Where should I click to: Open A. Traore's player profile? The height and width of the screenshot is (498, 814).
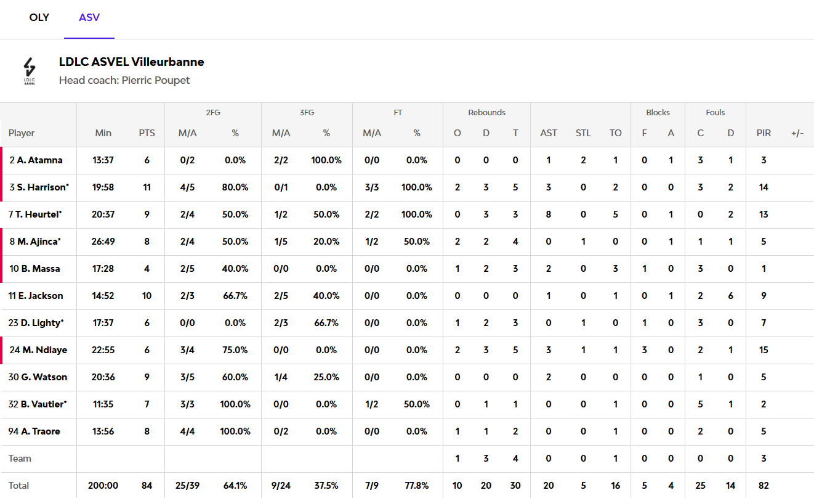coord(37,431)
